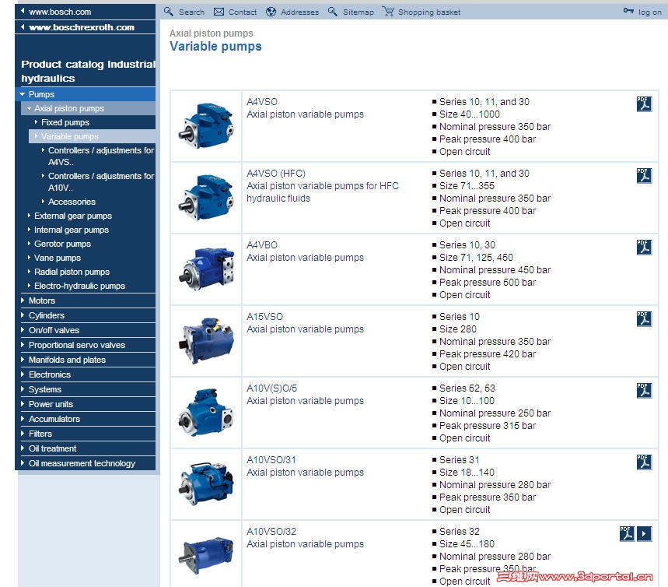This screenshot has width=668, height=587.
Task: Click the Addresses text link
Action: click(x=299, y=12)
